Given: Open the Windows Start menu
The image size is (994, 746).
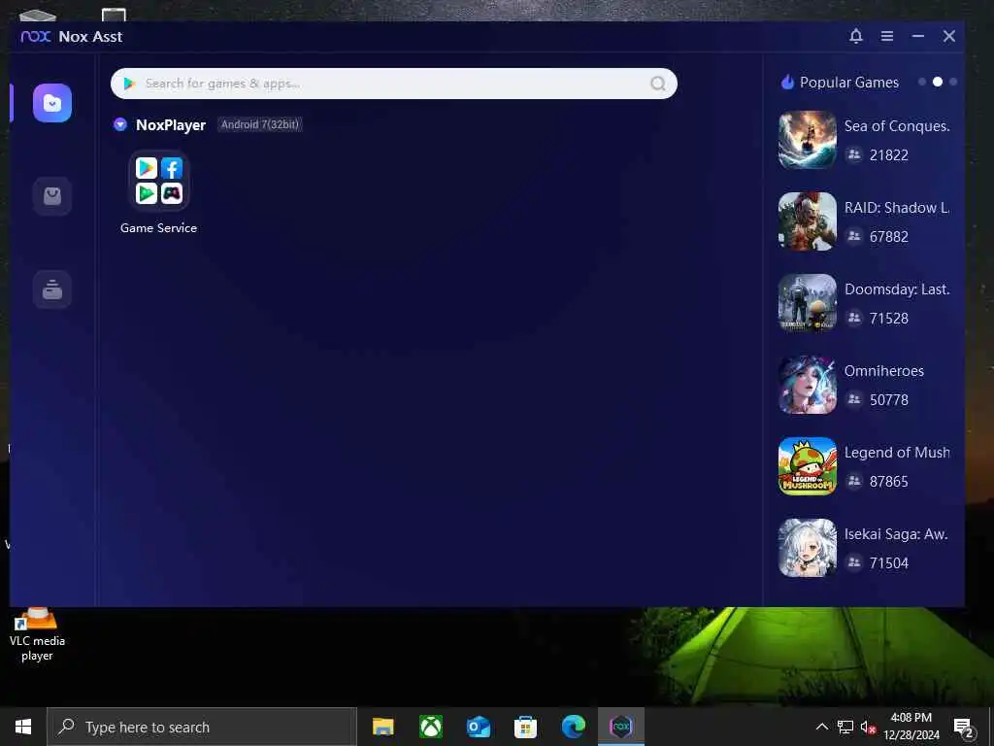Looking at the screenshot, I should 23,727.
